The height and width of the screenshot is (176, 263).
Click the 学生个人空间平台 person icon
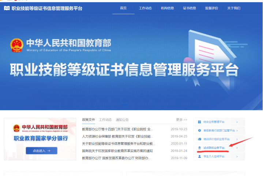[x=199, y=157]
